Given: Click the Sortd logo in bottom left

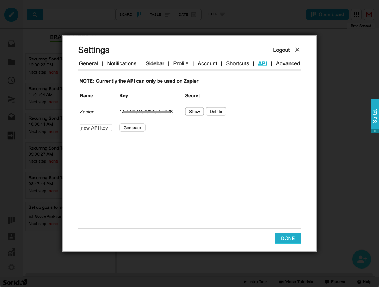Looking at the screenshot, I should 15,282.
